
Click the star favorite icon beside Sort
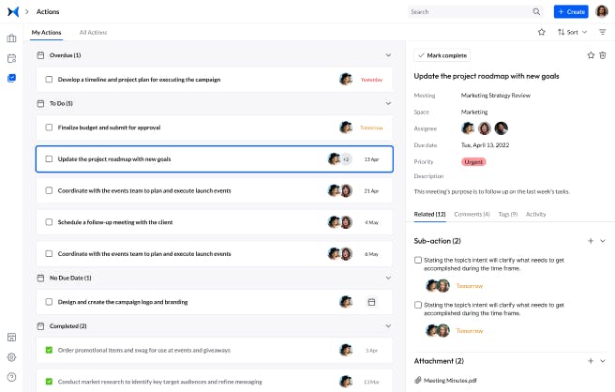pos(541,32)
